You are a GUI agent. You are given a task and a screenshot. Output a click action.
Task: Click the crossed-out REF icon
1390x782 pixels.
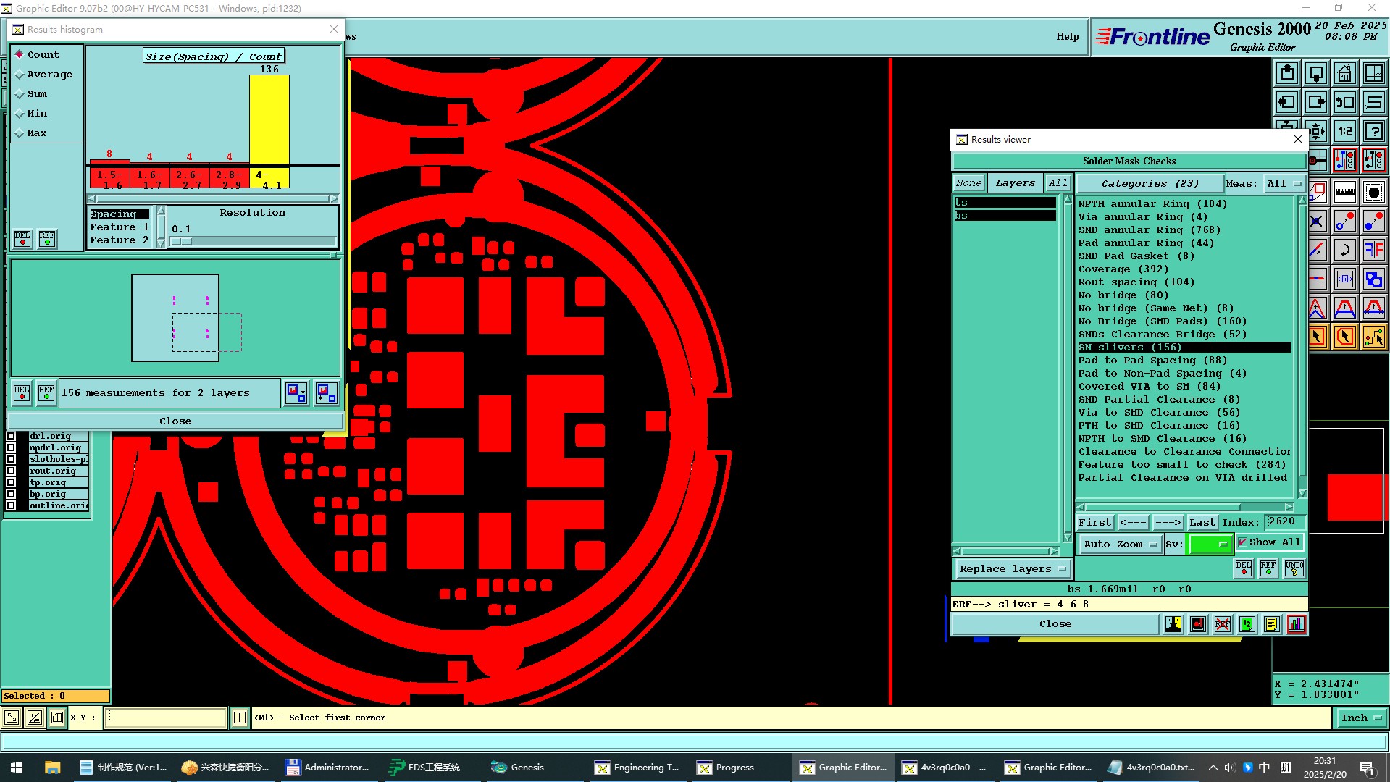click(x=1223, y=624)
